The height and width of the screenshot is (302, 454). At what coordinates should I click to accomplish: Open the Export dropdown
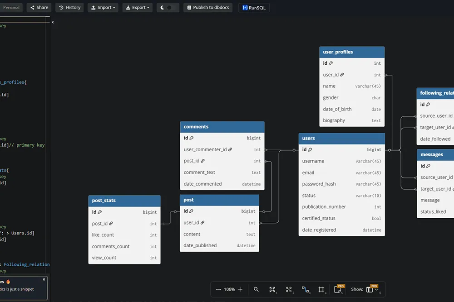coord(137,8)
